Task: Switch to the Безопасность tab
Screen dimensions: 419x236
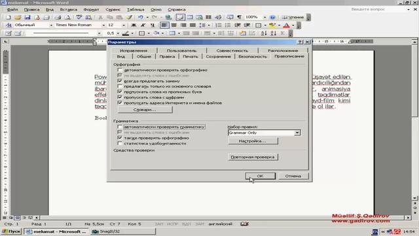Action: tap(253, 56)
